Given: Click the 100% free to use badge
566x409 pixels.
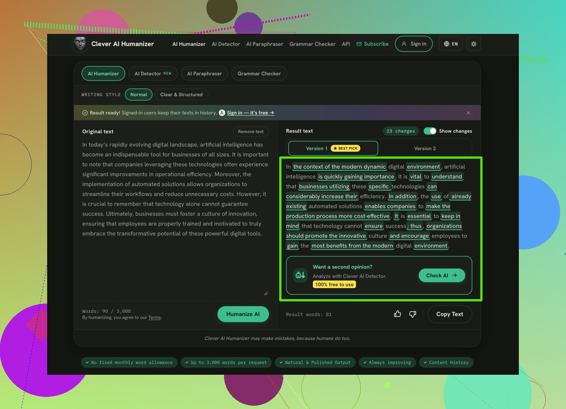Looking at the screenshot, I should (x=334, y=284).
